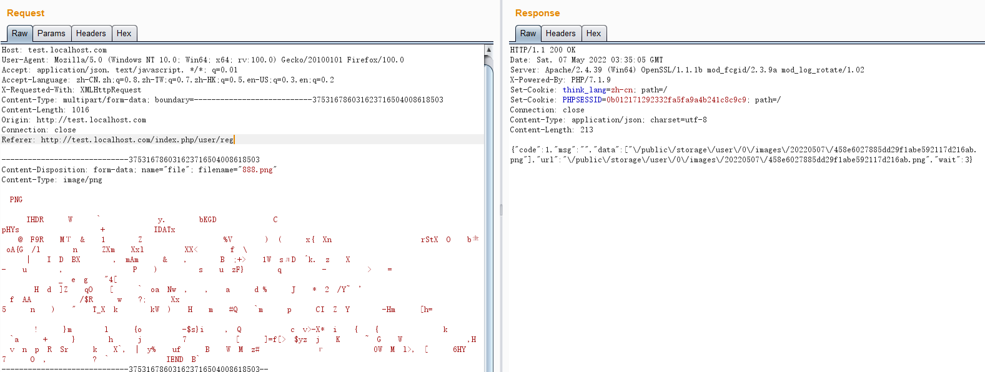
Task: Click the PNG signature text
Action: coord(16,200)
